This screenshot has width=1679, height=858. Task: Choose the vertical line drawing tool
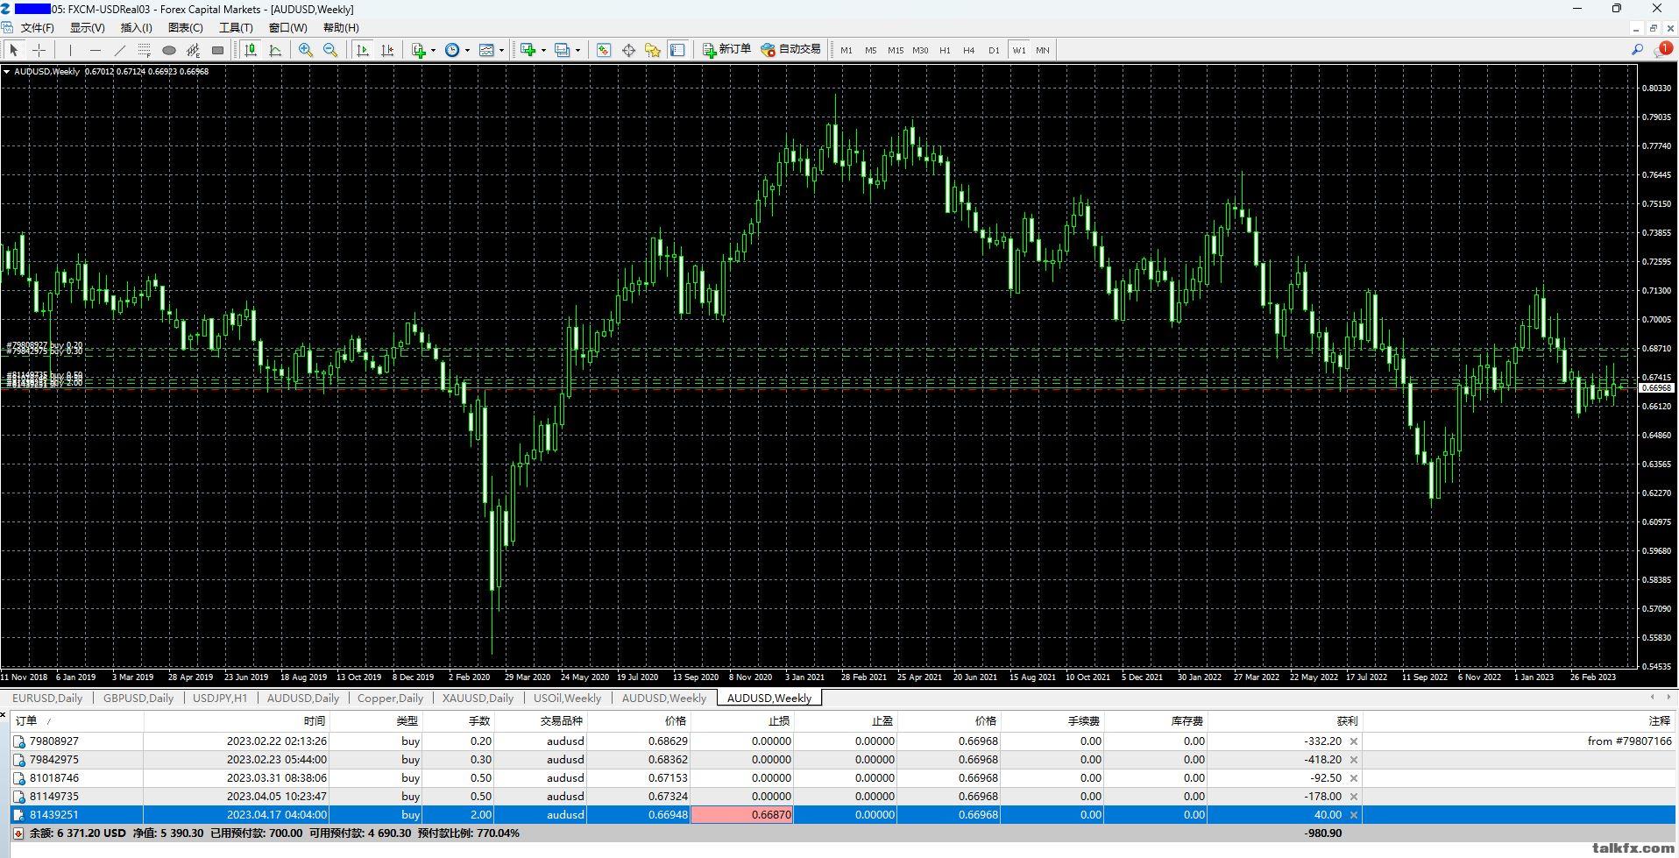(71, 50)
